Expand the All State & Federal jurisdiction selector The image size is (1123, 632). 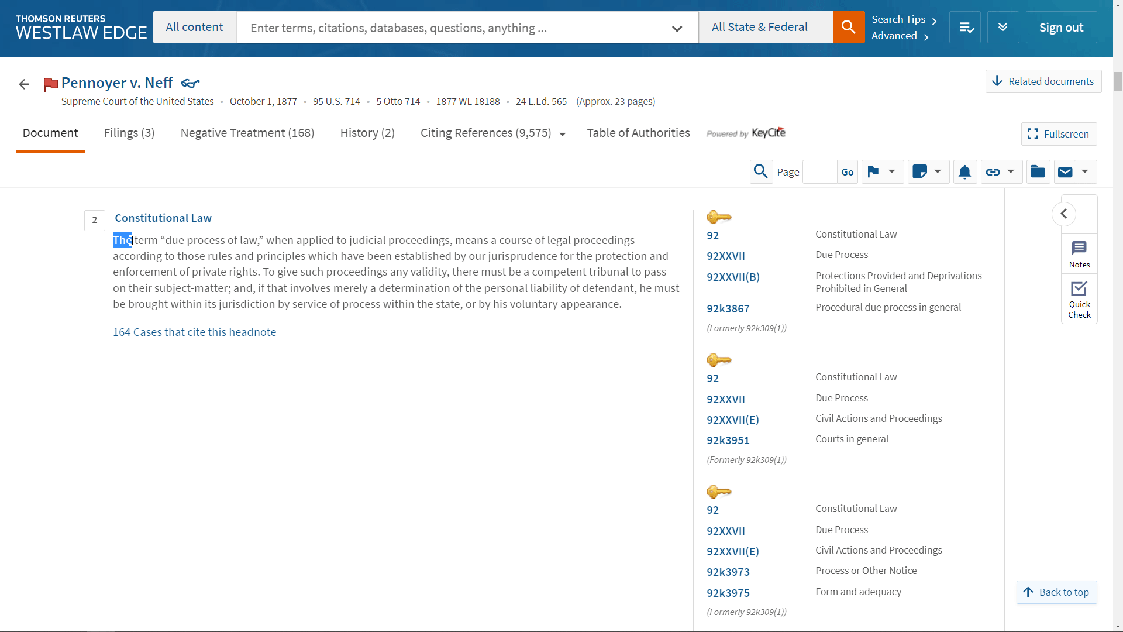pyautogui.click(x=759, y=27)
